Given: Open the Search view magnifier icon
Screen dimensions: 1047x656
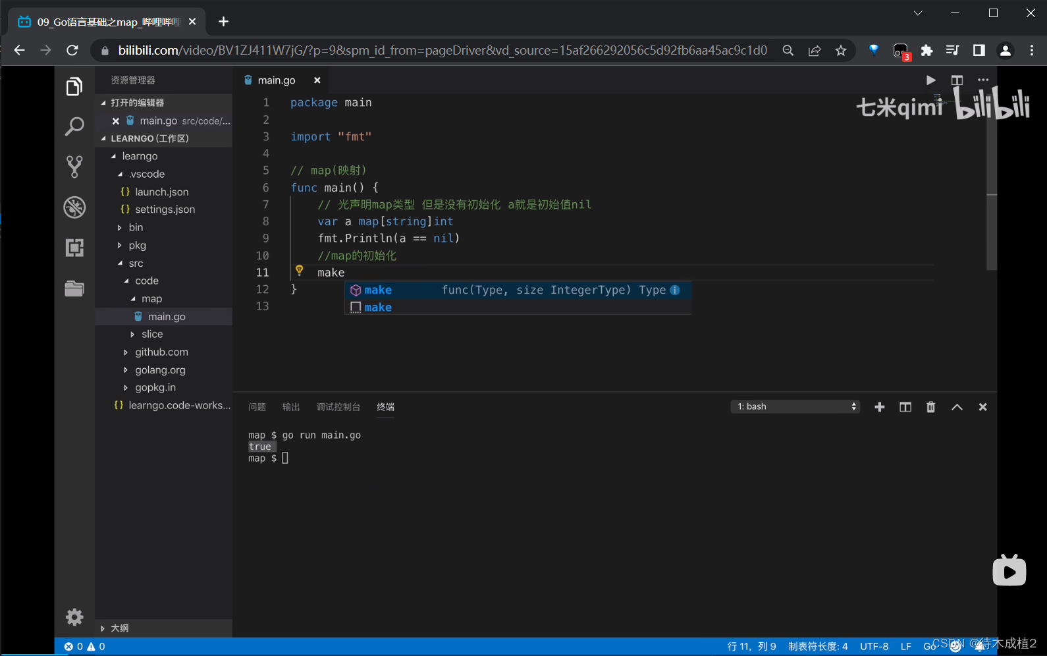Looking at the screenshot, I should (74, 126).
